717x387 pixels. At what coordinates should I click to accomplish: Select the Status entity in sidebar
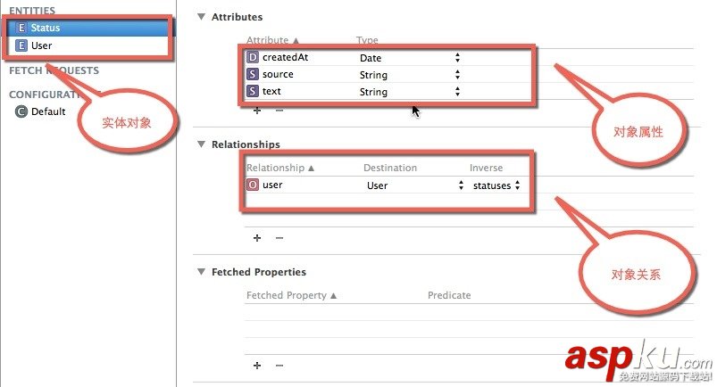(x=45, y=28)
